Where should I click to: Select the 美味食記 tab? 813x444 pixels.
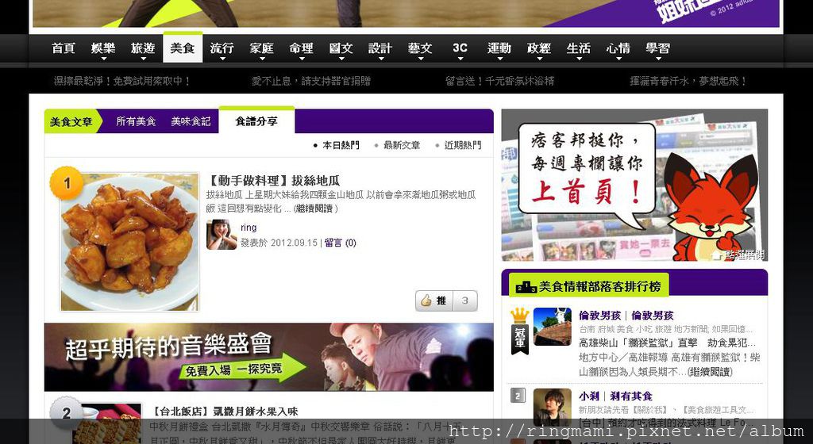(x=191, y=121)
